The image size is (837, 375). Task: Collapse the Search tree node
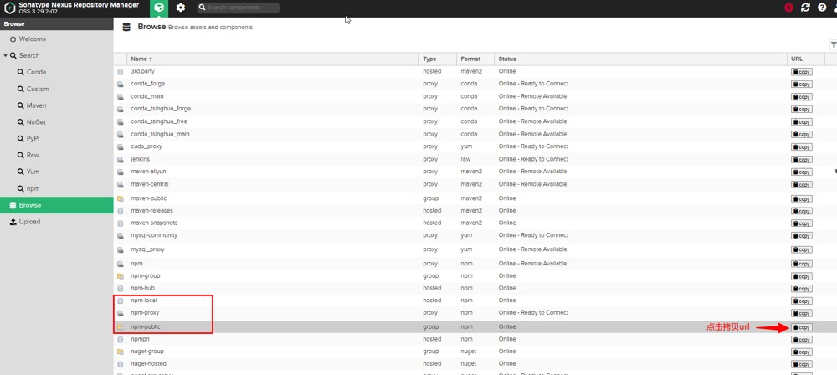[x=5, y=55]
